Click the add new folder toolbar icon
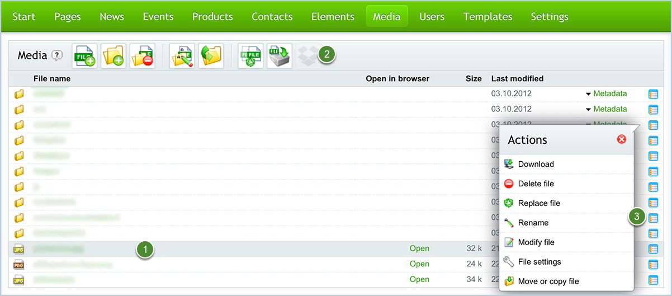Viewport: 672px width, 296px height. coord(113,55)
